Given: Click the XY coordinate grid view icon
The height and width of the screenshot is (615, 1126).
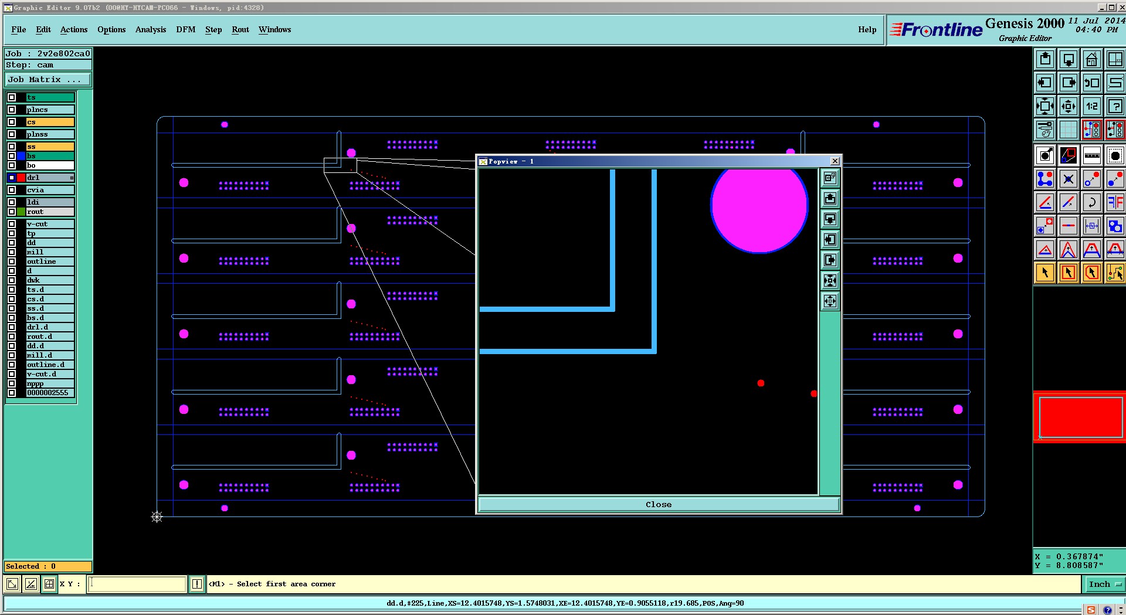Looking at the screenshot, I should click(x=1115, y=59).
